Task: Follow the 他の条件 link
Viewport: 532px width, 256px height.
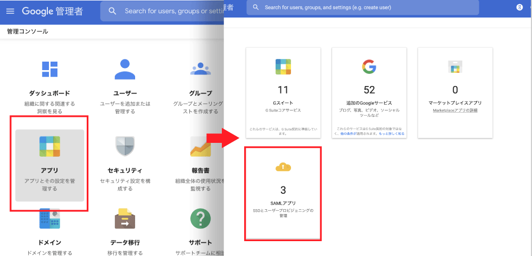Action: tap(347, 133)
